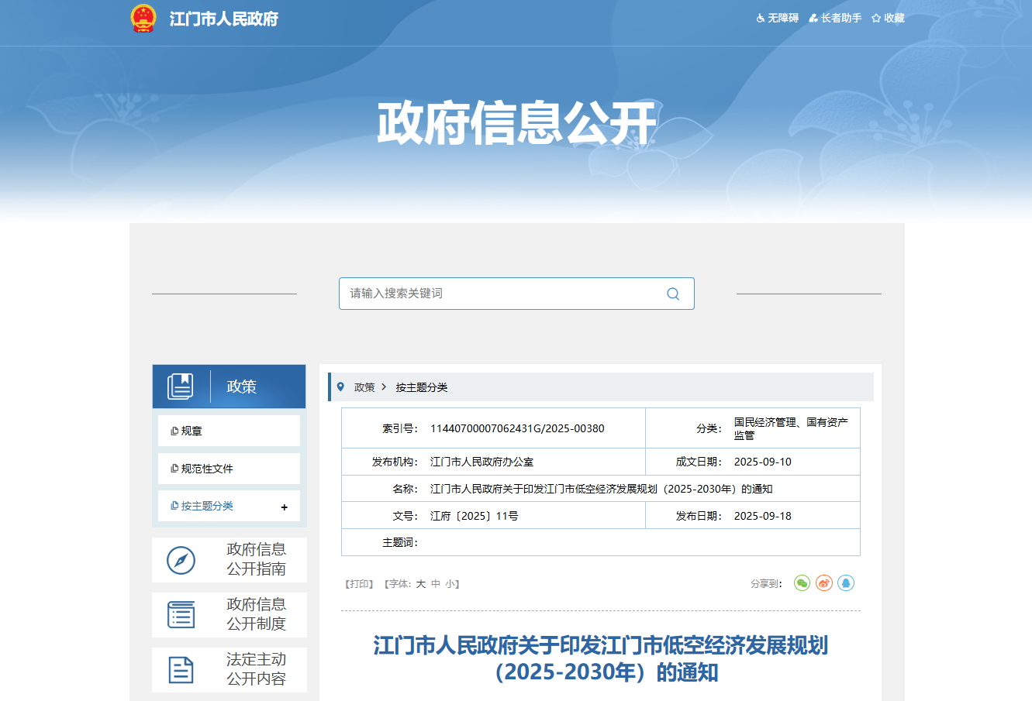Open the 规范性文件 sidebar item
Screen dimensions: 1032x701
(206, 469)
